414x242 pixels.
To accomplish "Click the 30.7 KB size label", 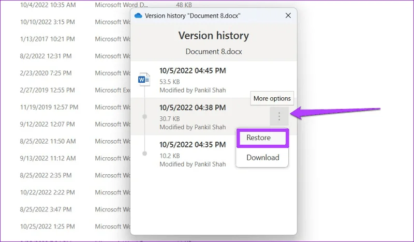I will click(x=170, y=119).
